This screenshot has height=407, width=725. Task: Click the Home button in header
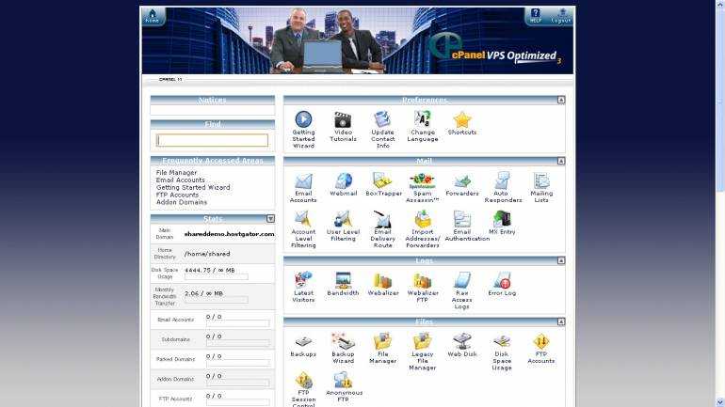tap(153, 16)
